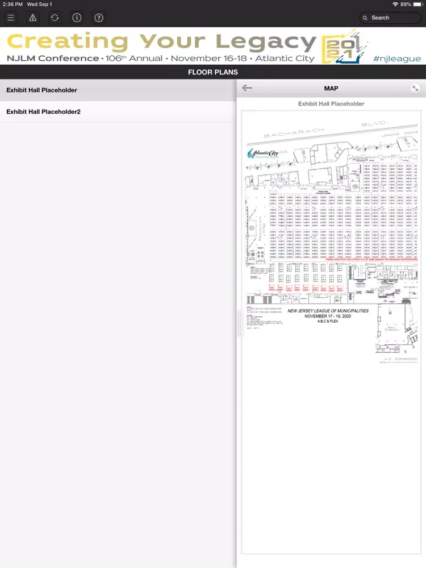Viewport: 426px width, 568px height.
Task: Tap the alert triangle icon
Action: coord(32,18)
